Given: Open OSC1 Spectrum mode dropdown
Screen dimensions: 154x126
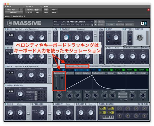Looking at the screenshot, I should coord(33,29).
